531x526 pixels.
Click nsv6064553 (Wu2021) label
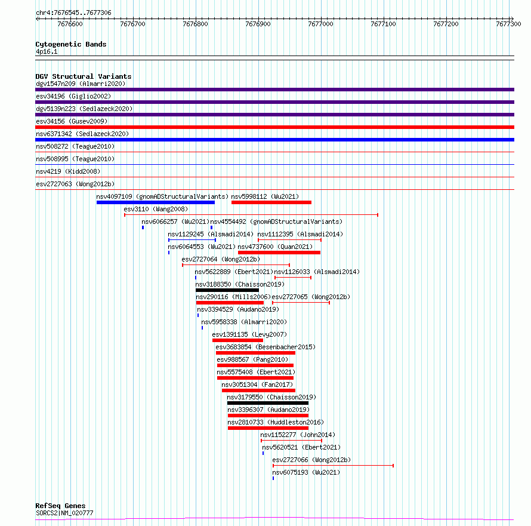click(x=202, y=247)
